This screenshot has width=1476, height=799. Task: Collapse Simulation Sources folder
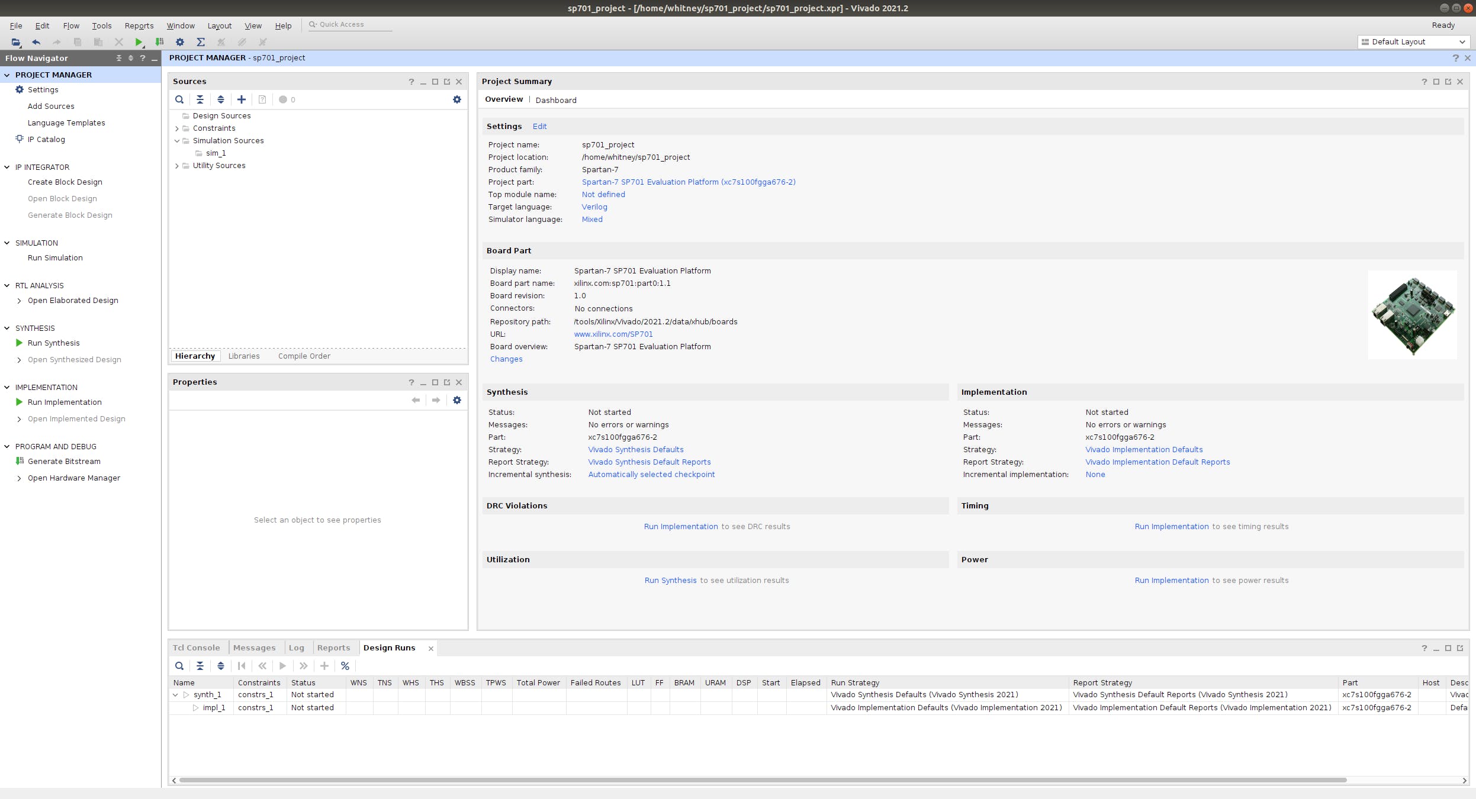pos(177,141)
